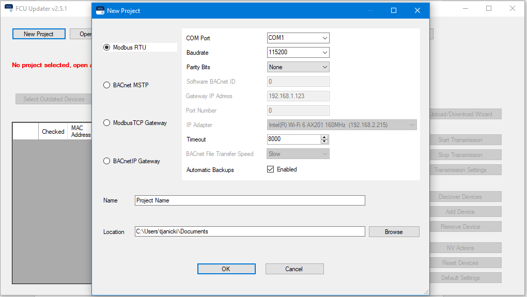Increase Timeout value with up arrow
The image size is (527, 297).
(x=324, y=137)
